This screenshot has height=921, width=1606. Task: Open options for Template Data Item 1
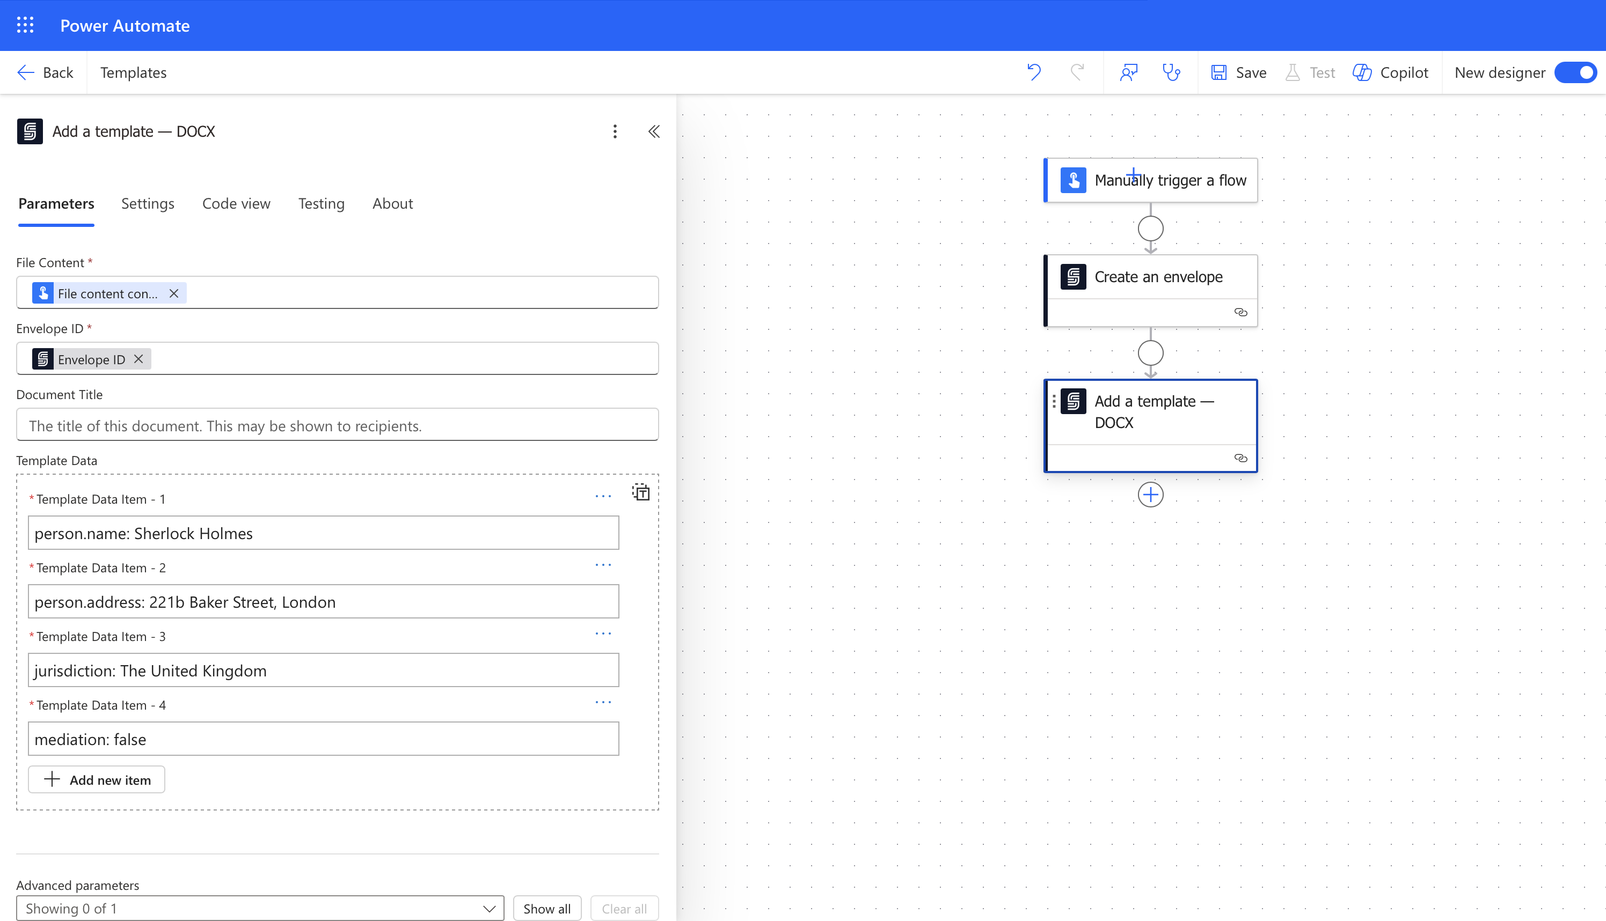(602, 497)
